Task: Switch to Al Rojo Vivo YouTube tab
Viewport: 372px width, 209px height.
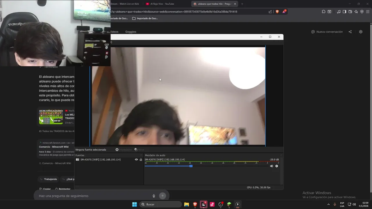Action: [x=163, y=4]
